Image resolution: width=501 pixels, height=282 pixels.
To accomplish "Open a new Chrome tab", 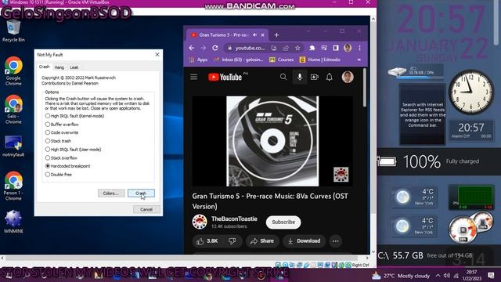I will coord(276,34).
